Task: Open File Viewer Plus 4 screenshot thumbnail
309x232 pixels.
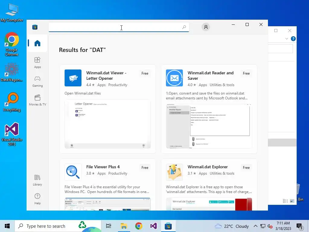Action: click(x=108, y=204)
